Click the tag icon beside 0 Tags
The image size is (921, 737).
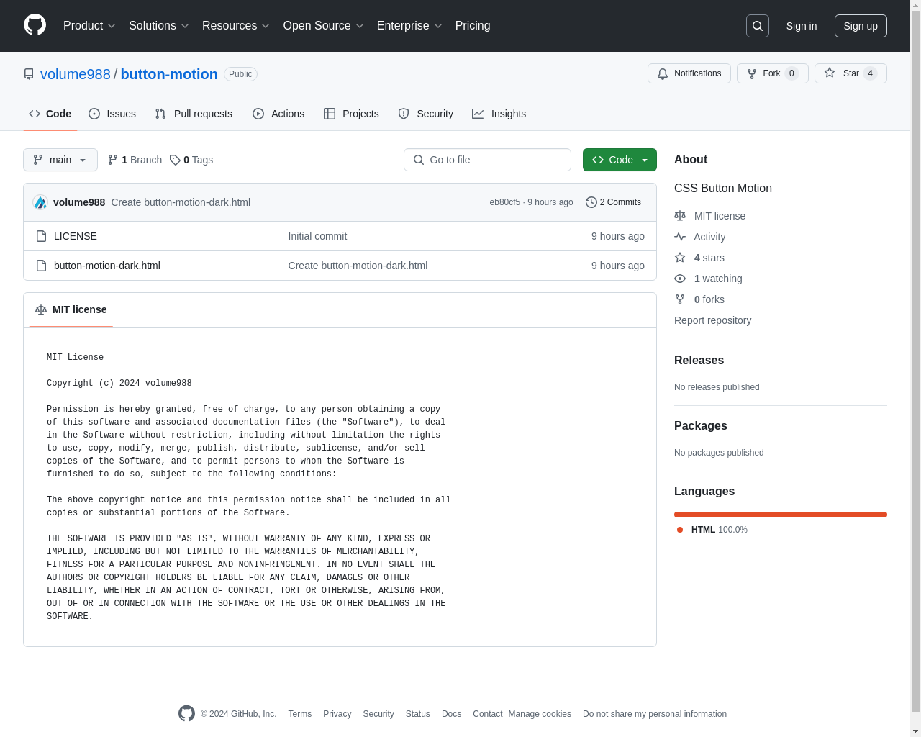click(x=175, y=160)
